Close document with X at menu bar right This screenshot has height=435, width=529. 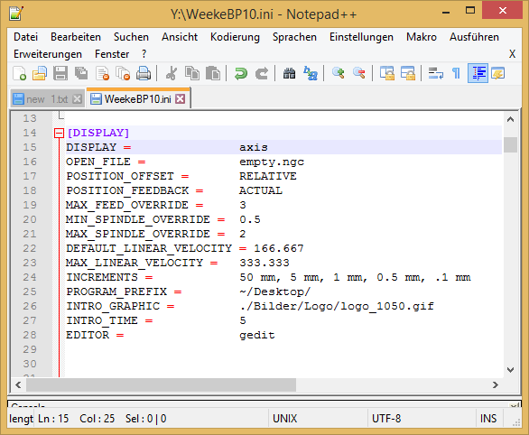(x=512, y=54)
